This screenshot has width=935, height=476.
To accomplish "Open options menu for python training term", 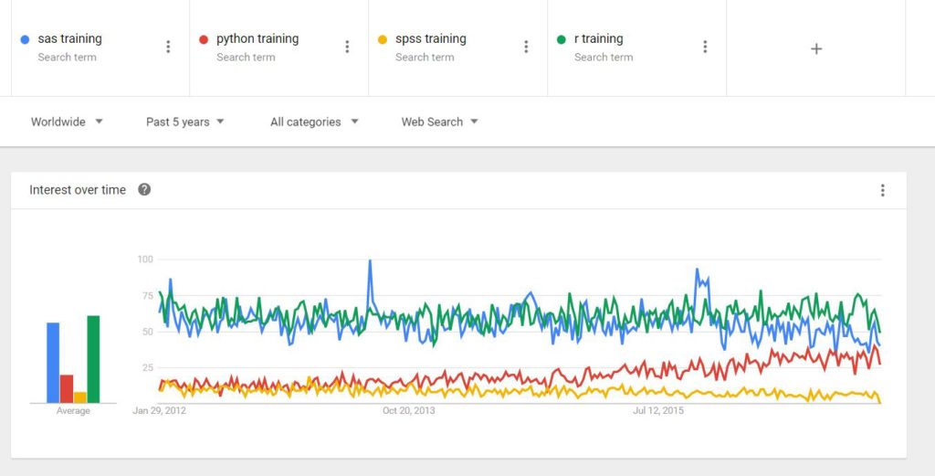I will coord(347,48).
